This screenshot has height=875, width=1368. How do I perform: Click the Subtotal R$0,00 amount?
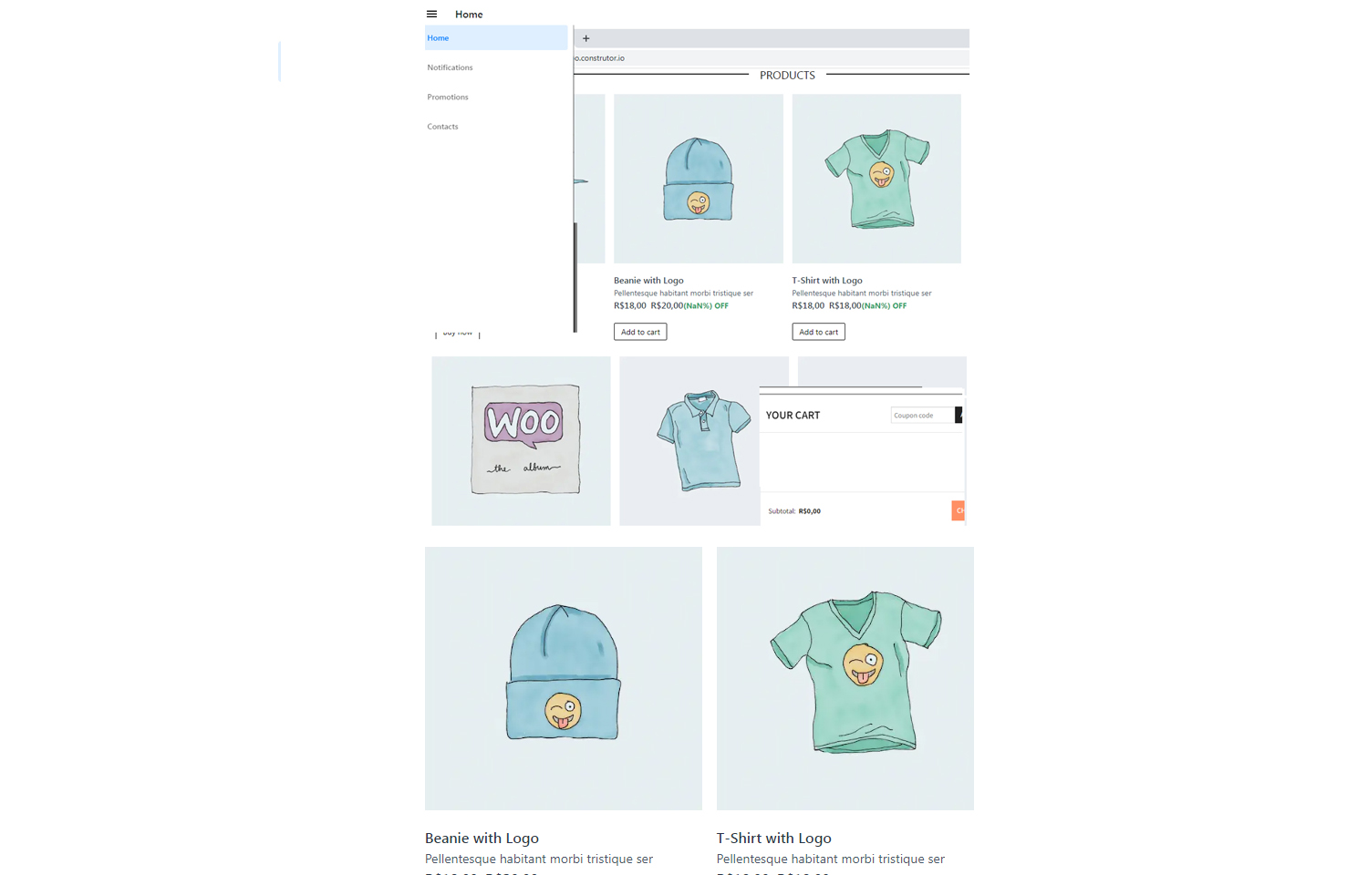tap(809, 511)
